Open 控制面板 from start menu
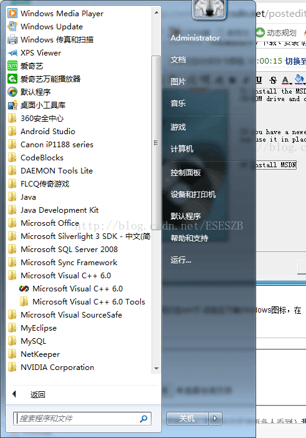 point(186,173)
